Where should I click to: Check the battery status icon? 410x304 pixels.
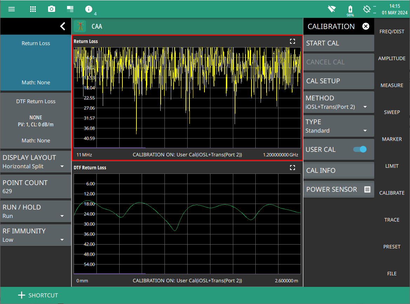350,9
